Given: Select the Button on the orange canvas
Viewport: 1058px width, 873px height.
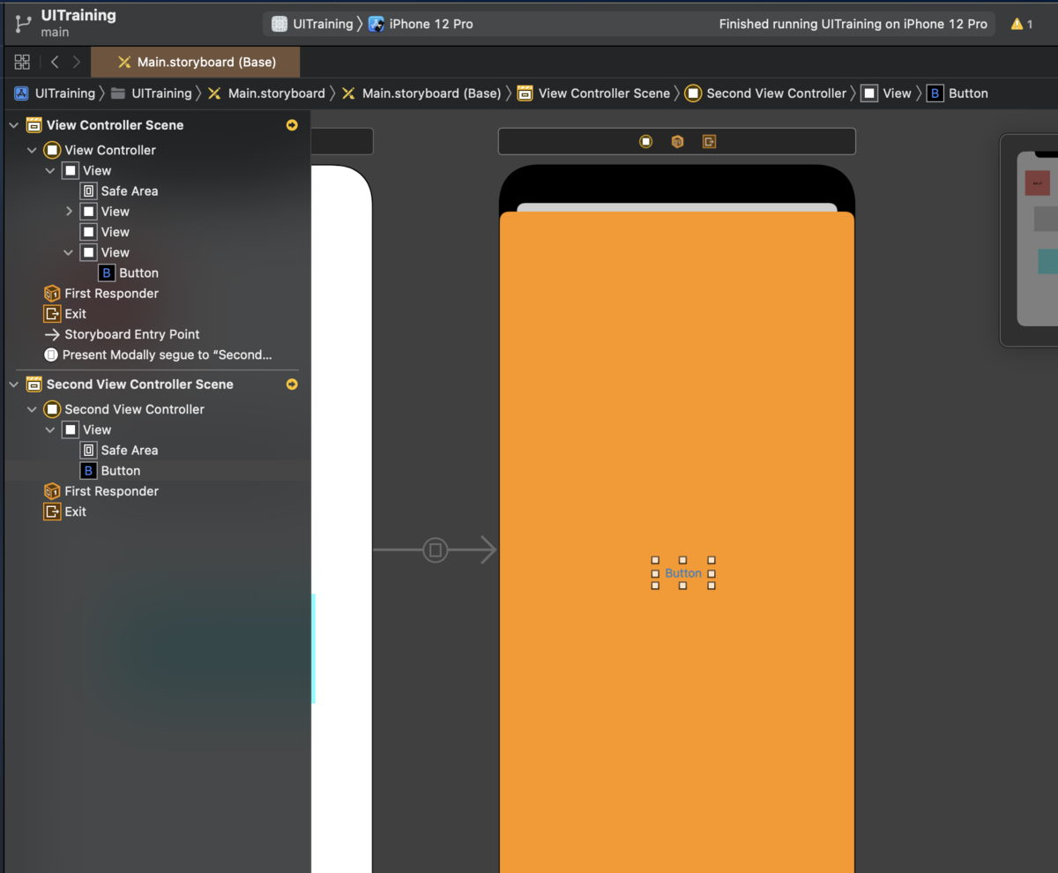Looking at the screenshot, I should pos(683,573).
